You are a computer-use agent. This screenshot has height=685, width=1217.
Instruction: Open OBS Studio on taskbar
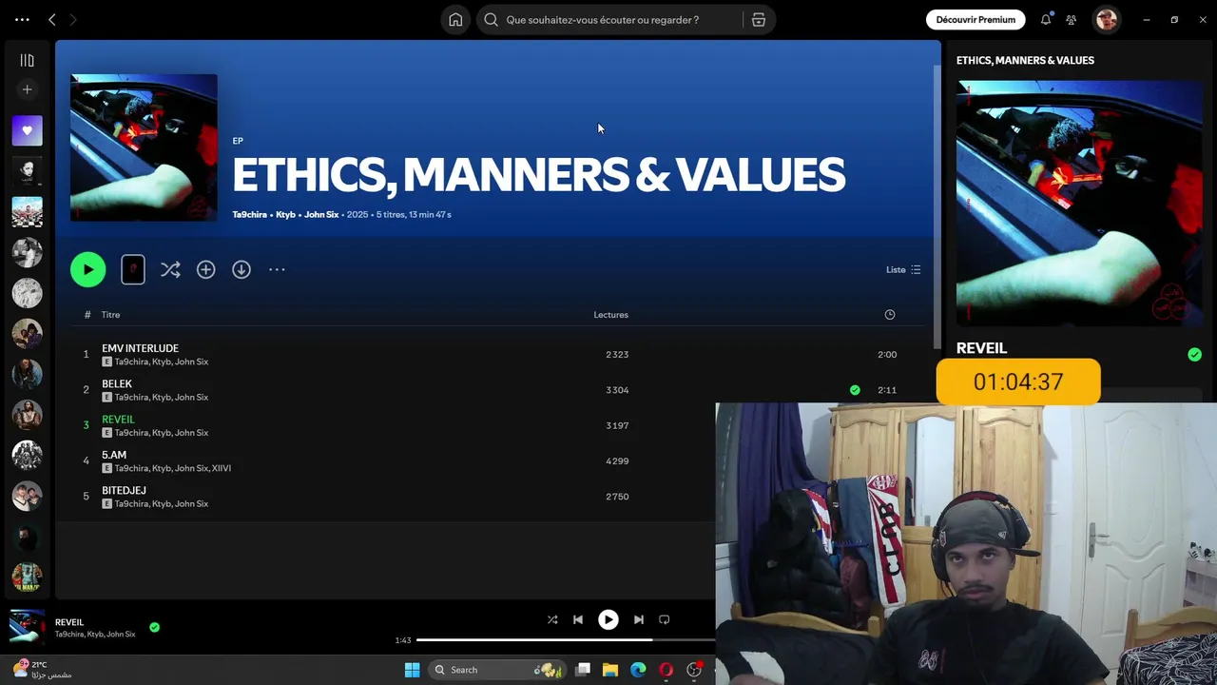pyautogui.click(x=694, y=670)
